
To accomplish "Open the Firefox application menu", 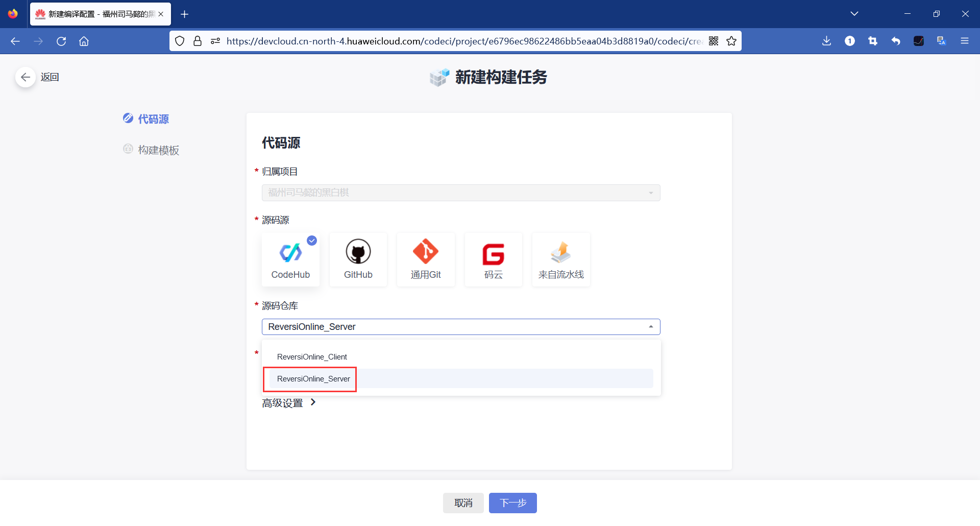I will coord(965,41).
